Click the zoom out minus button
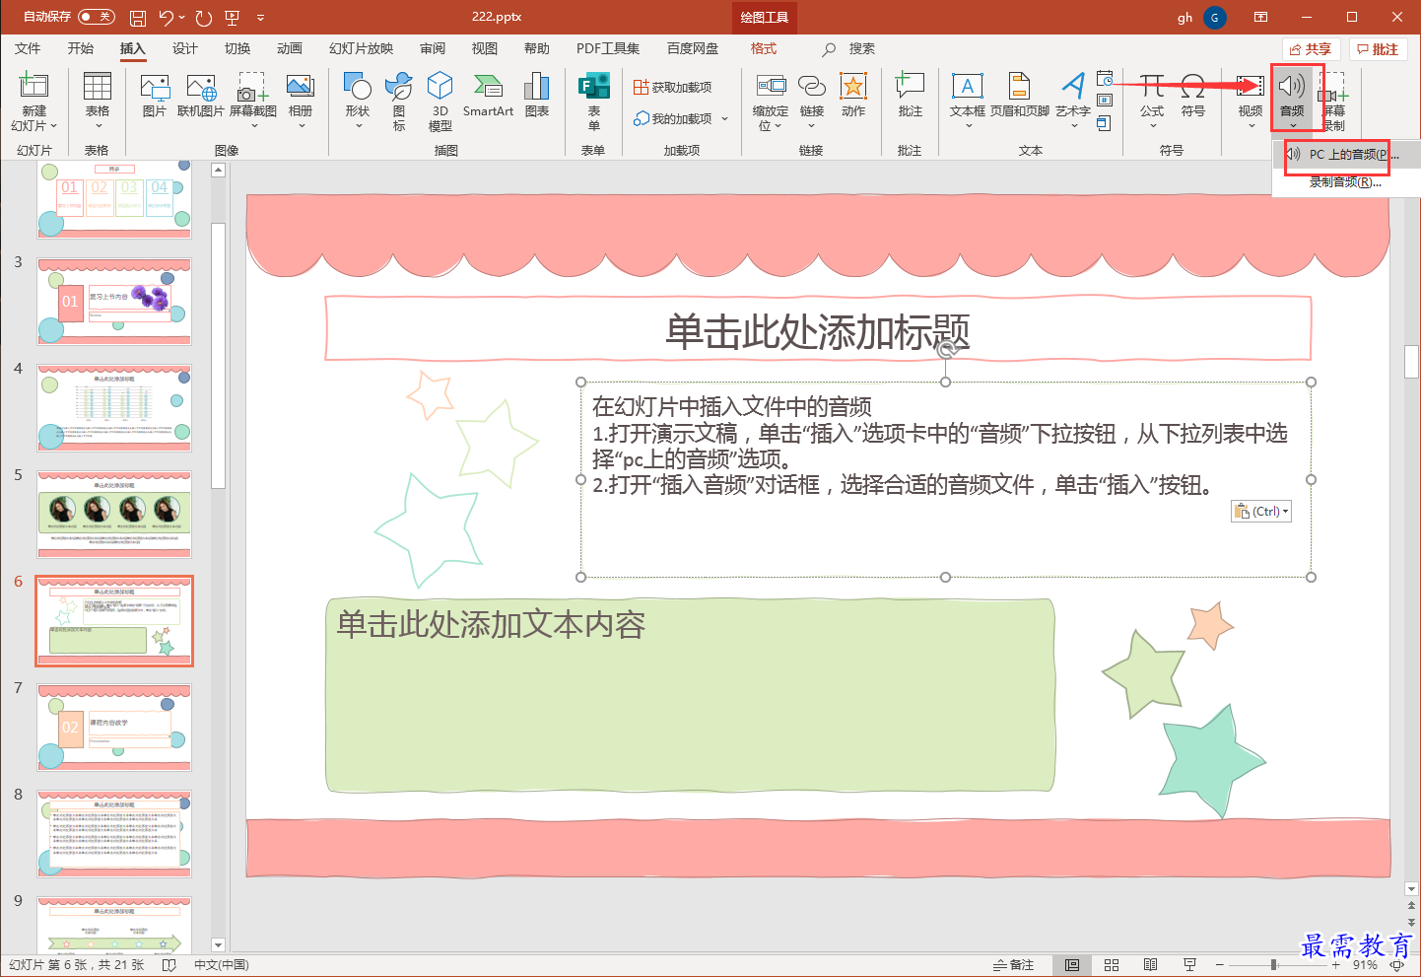Image resolution: width=1421 pixels, height=977 pixels. coord(1220,965)
